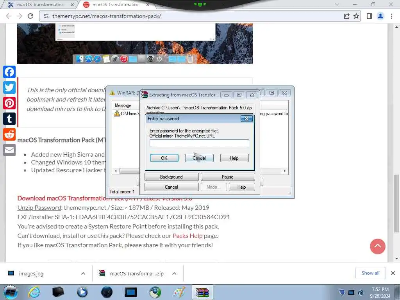This screenshot has width=400, height=300.
Task: Click the WinRAR message list right scroll arrow
Action: (x=285, y=171)
